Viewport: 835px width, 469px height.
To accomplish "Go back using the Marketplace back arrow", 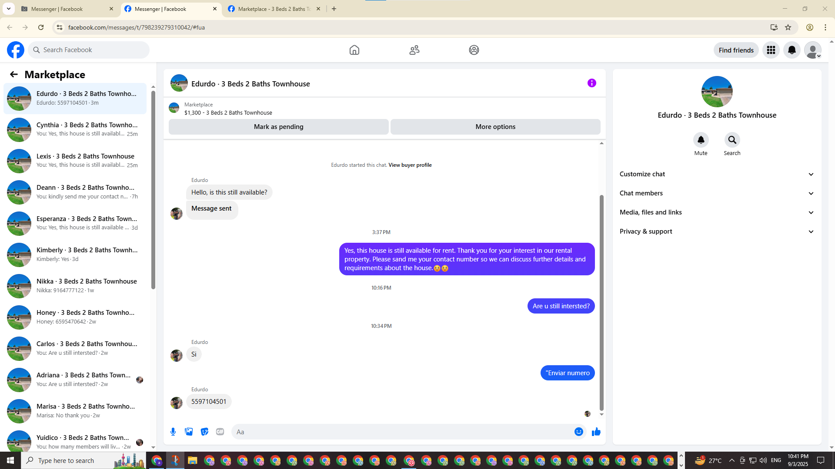I will coord(14,74).
